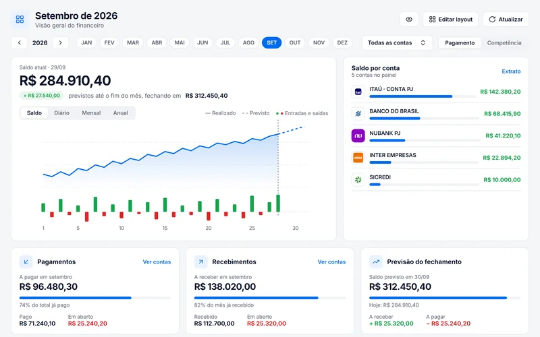Viewport: 540px width, 337px height.
Task: Select the JUN month pill
Action: pyautogui.click(x=202, y=42)
